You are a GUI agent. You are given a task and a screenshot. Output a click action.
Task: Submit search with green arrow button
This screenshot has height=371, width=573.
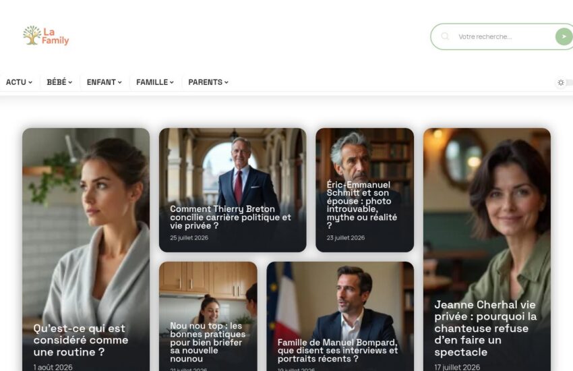click(x=564, y=36)
